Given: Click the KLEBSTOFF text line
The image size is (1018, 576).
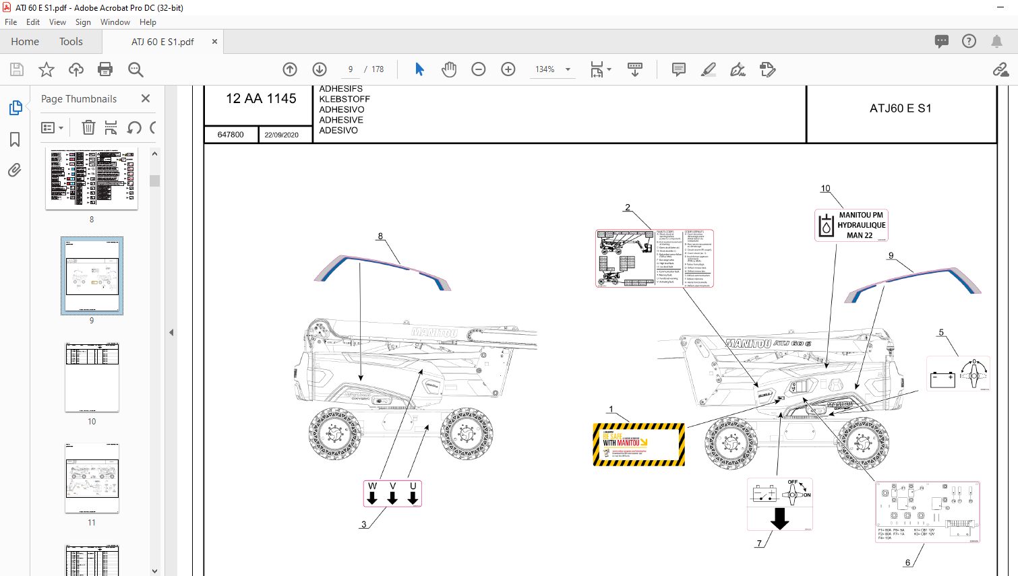Looking at the screenshot, I should [345, 99].
